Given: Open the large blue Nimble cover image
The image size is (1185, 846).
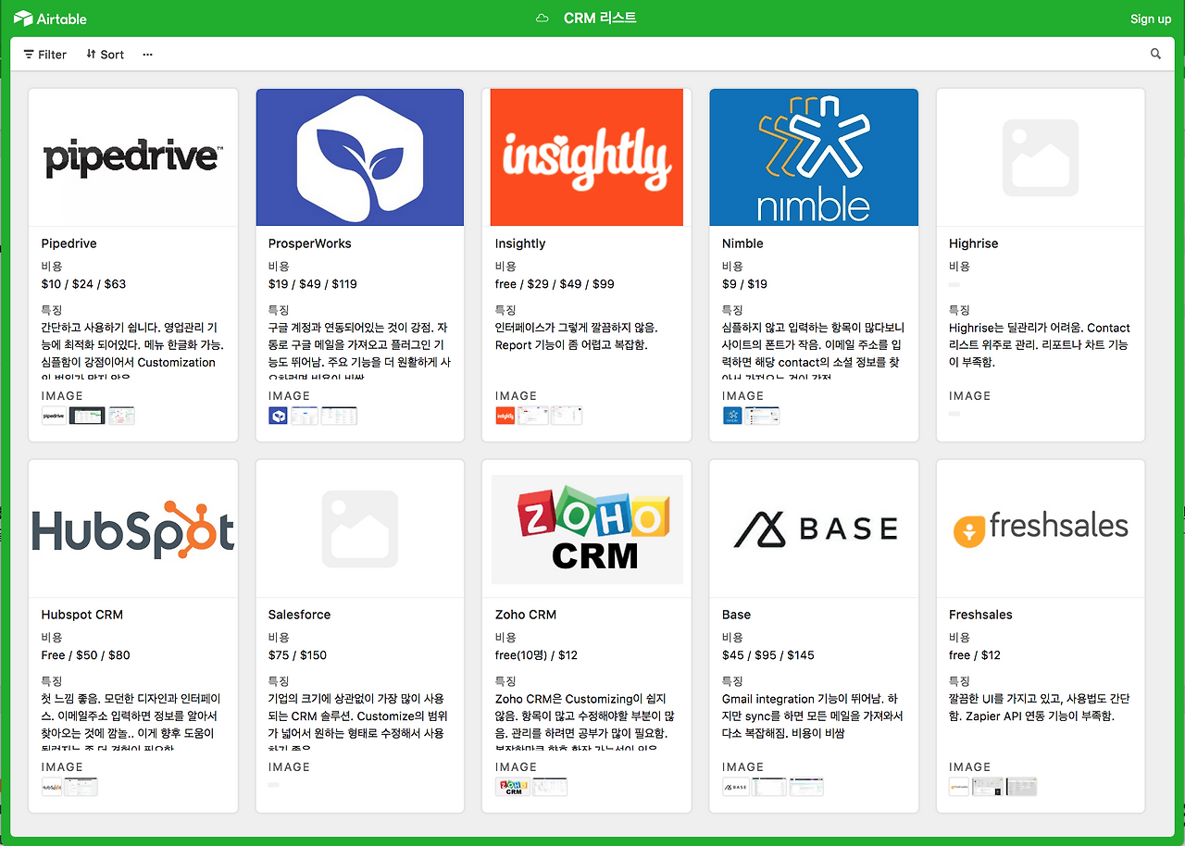Looking at the screenshot, I should click(x=814, y=157).
